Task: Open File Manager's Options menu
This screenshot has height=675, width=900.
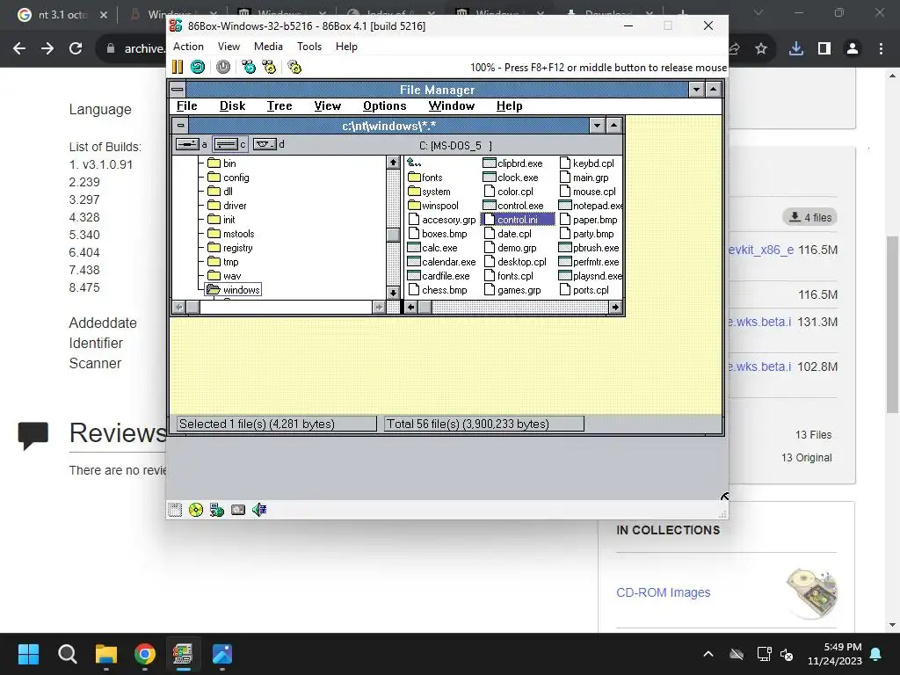Action: point(385,105)
